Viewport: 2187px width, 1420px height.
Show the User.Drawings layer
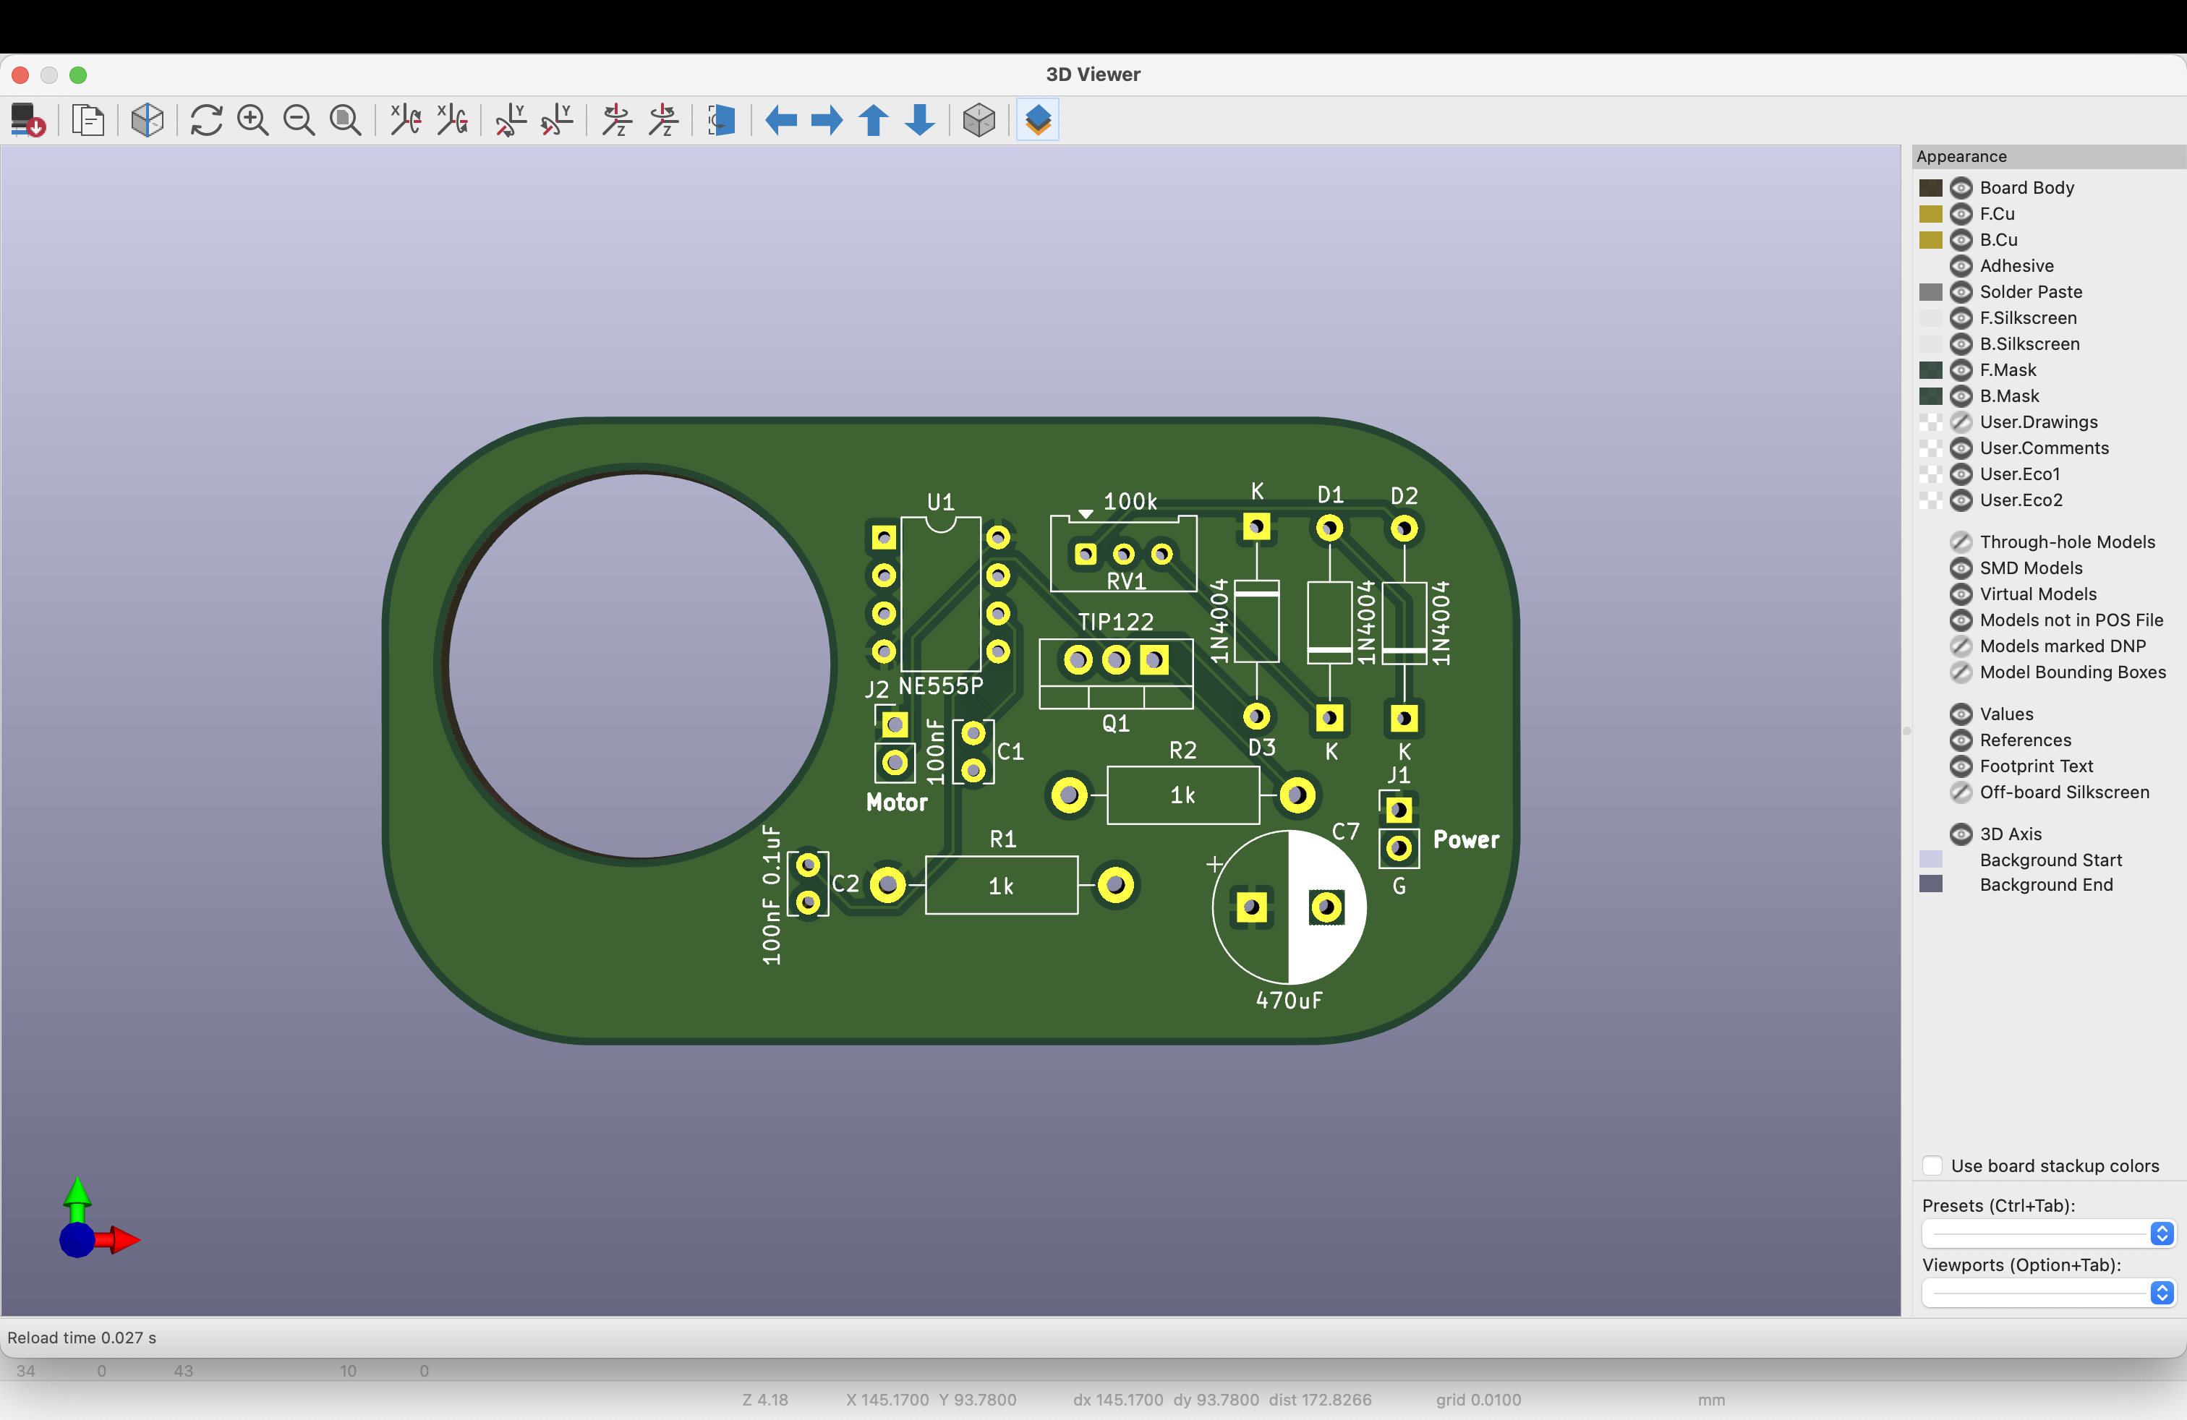point(1961,422)
